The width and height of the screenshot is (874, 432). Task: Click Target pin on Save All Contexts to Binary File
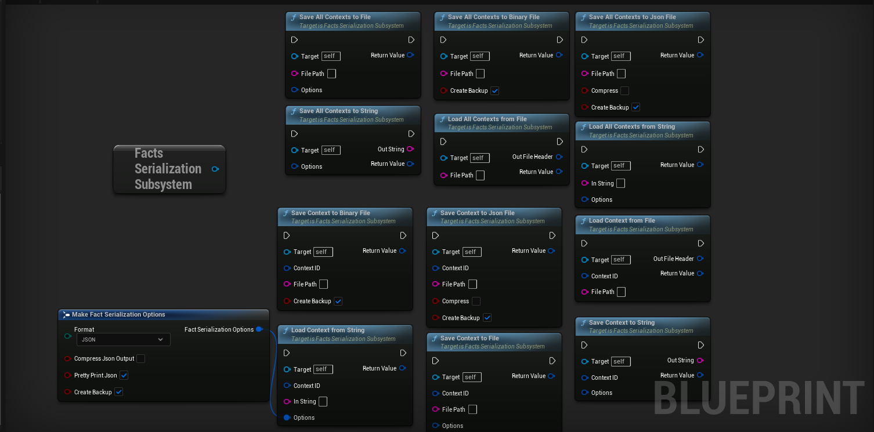[x=443, y=56]
